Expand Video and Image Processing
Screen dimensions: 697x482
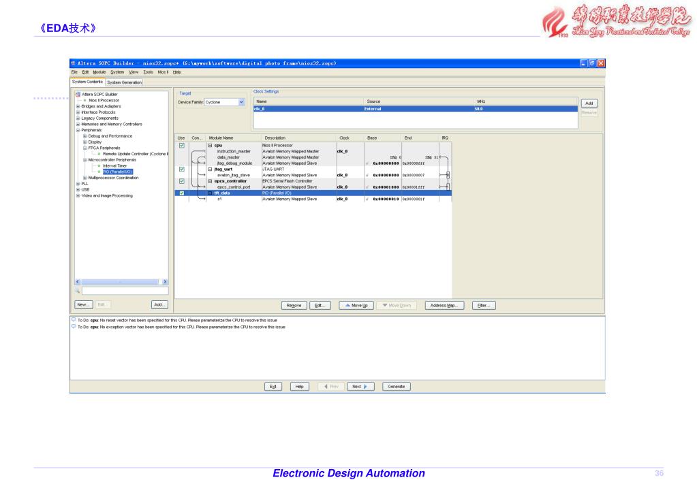pos(78,195)
